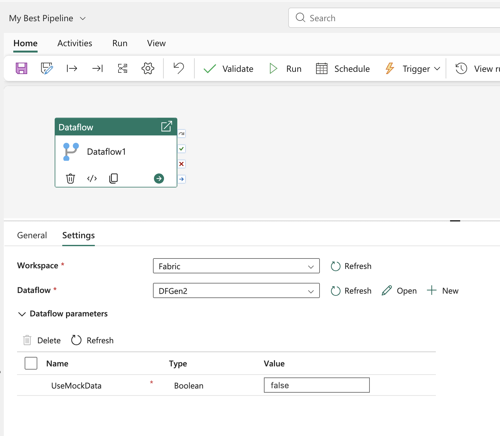Refresh the Dataflow list
This screenshot has height=436, width=500.
point(351,291)
